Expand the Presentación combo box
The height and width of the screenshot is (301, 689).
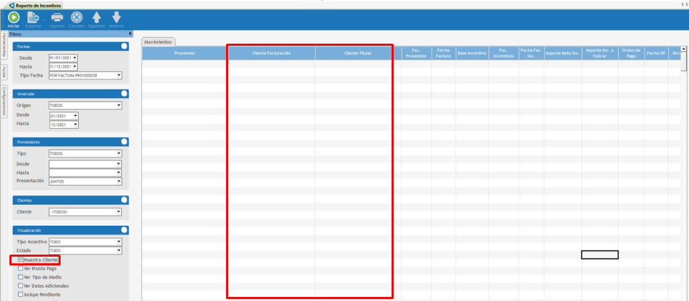(118, 181)
